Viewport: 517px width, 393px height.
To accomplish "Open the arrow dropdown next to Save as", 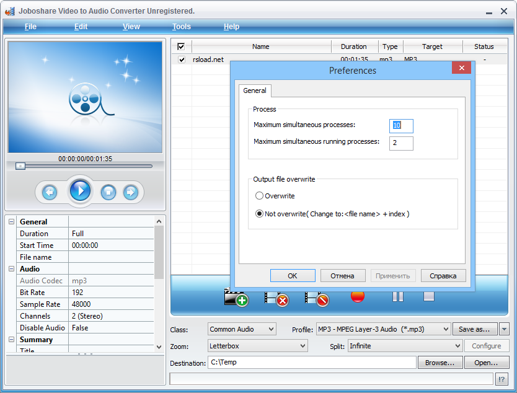I will coord(504,329).
